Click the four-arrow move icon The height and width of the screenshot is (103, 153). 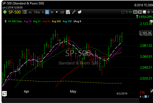[x=149, y=12]
